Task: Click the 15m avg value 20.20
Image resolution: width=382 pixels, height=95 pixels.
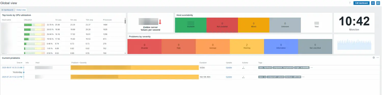Action: pyautogui.click(x=88, y=29)
